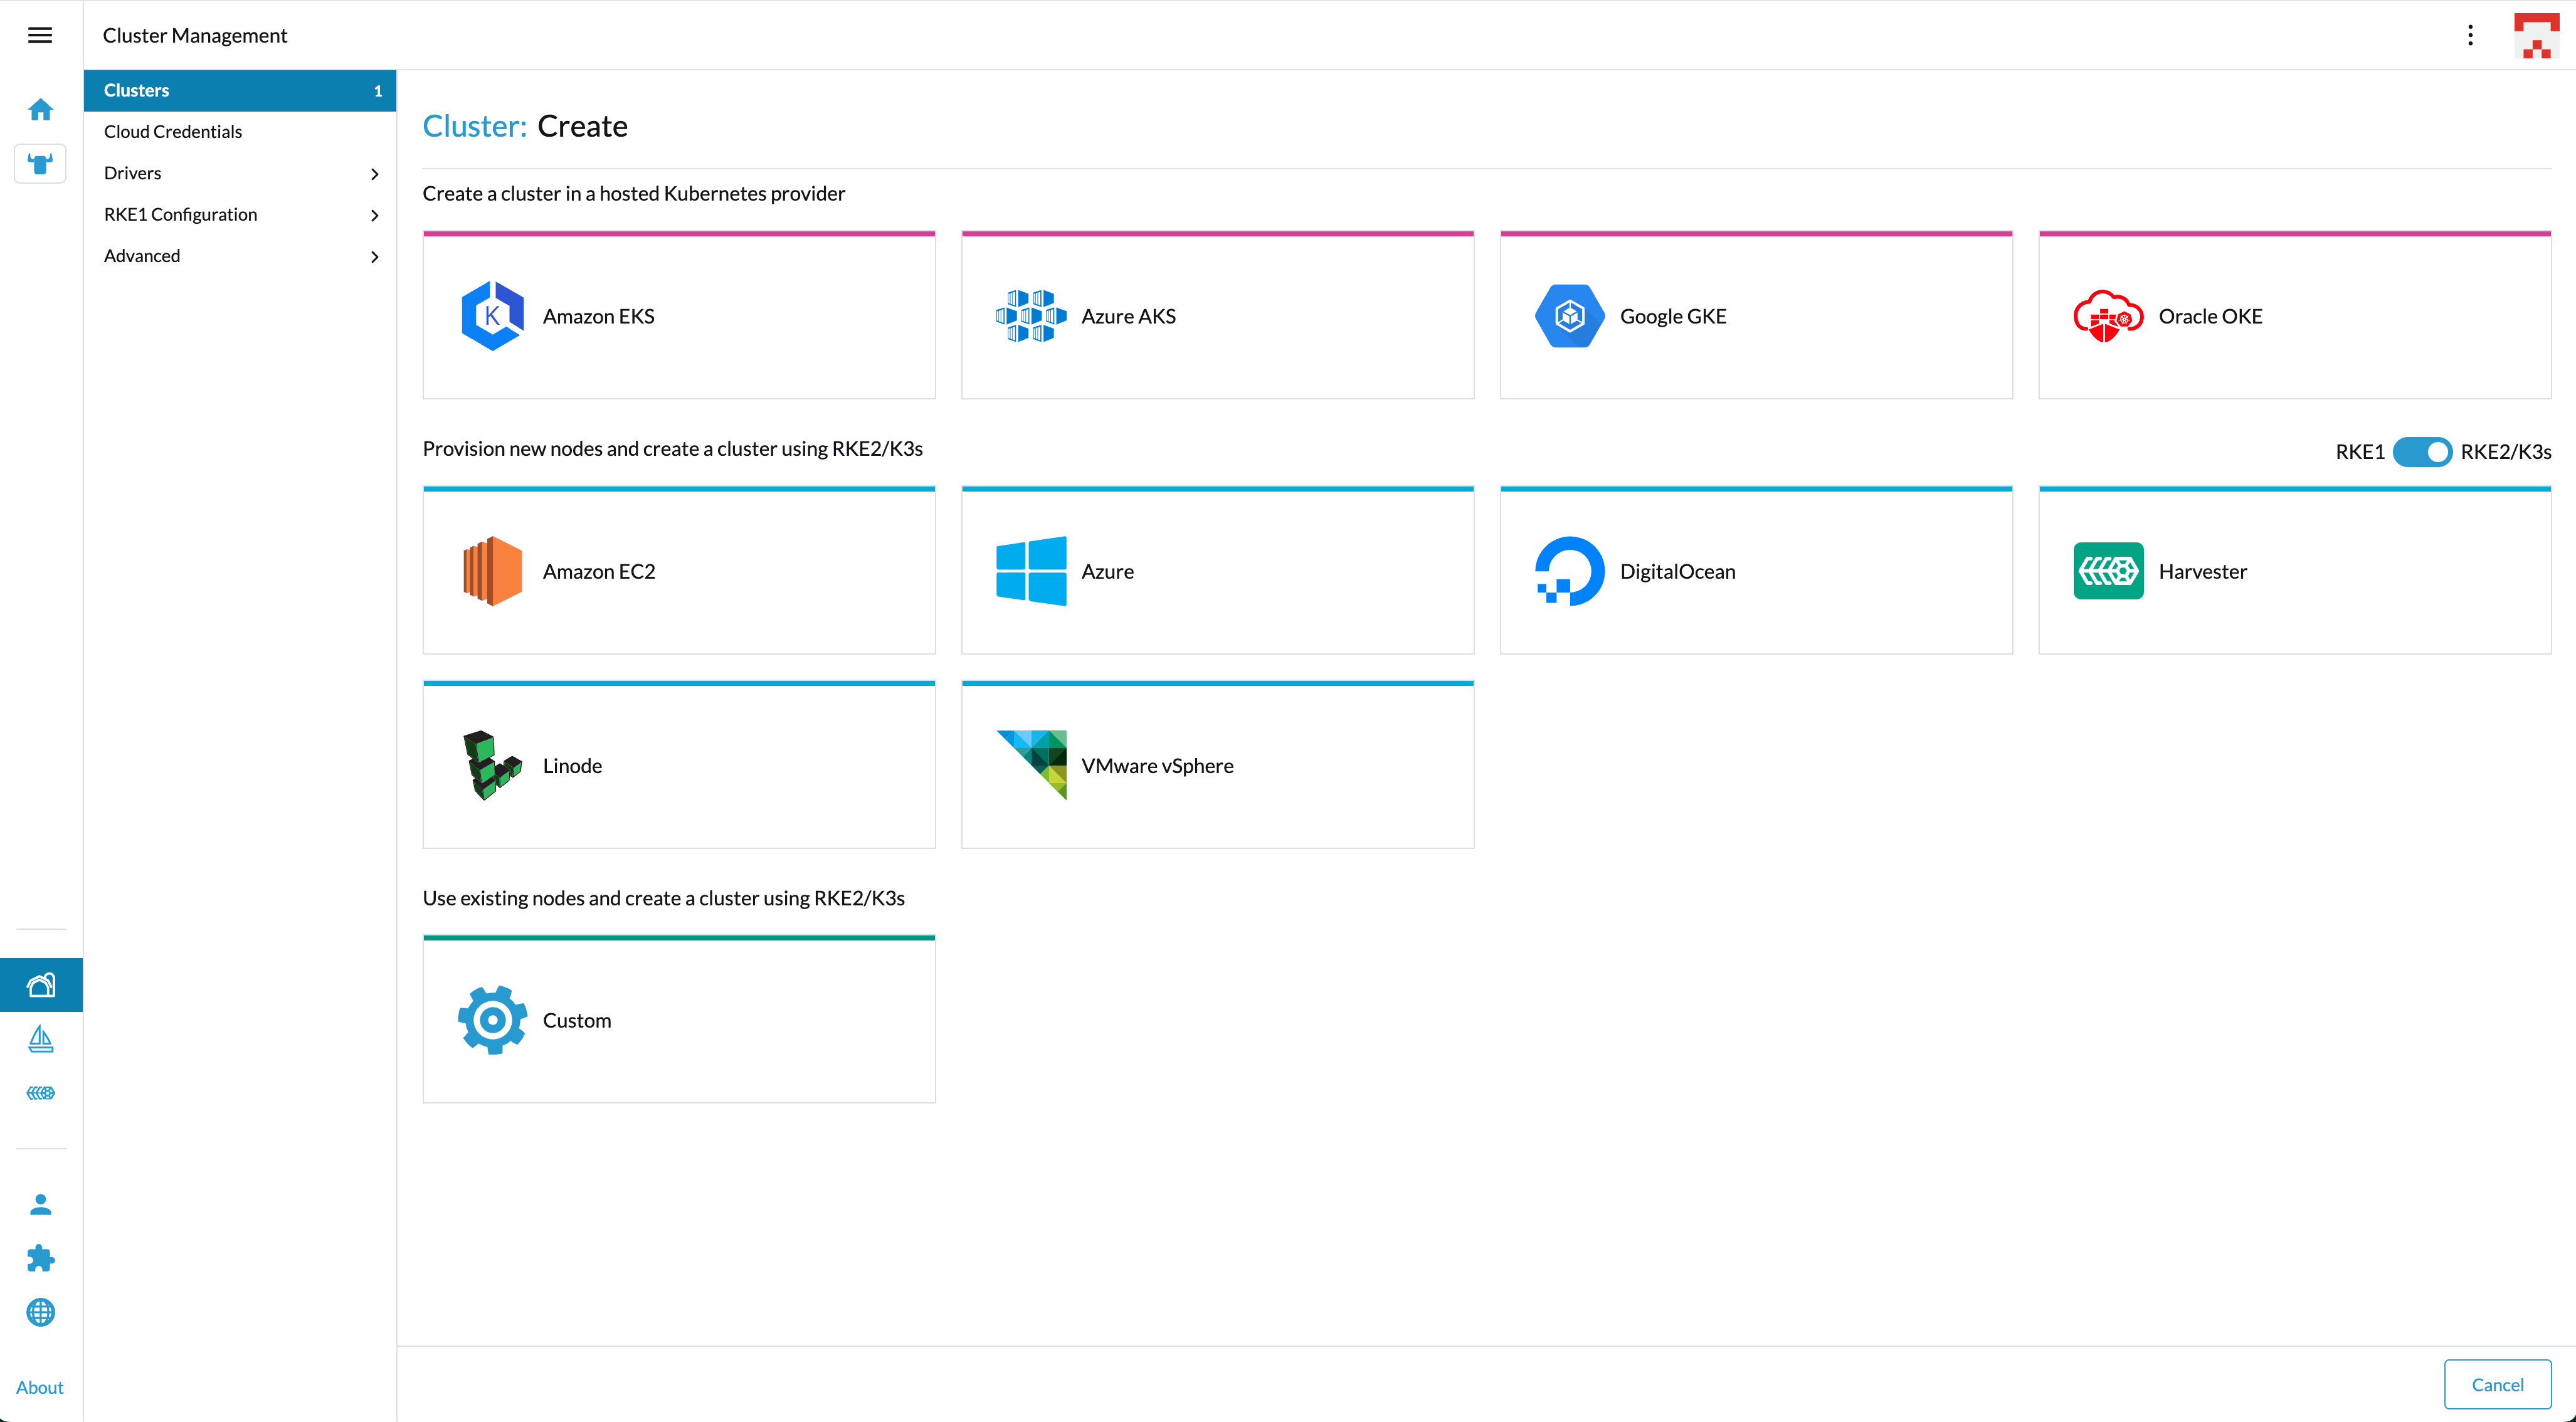
Task: Expand the RKE1 Configuration chevron
Action: 375,215
